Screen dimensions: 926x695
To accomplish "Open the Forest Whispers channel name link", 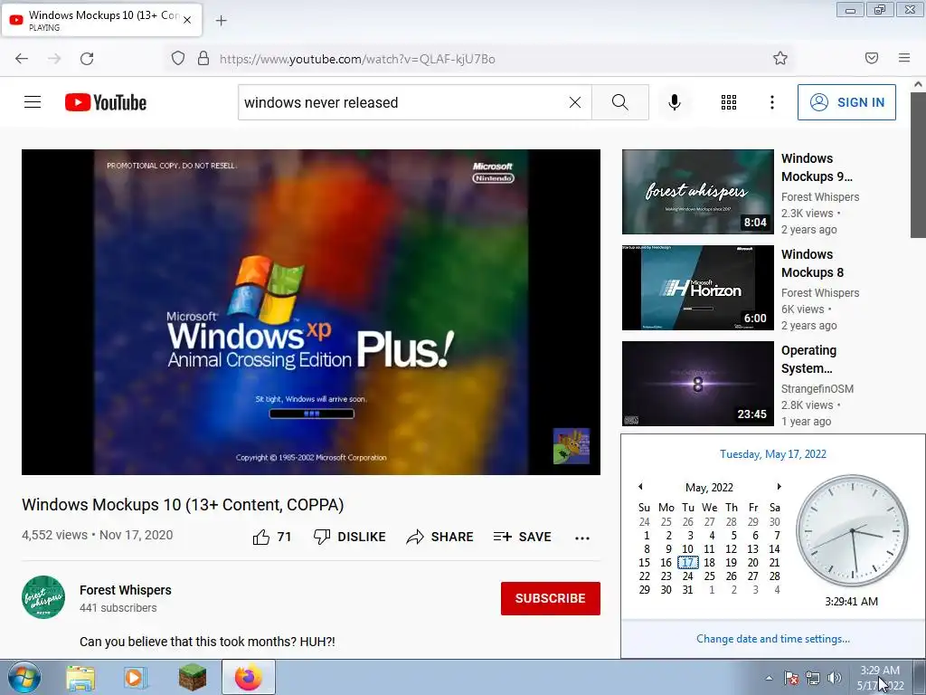I will click(x=125, y=590).
